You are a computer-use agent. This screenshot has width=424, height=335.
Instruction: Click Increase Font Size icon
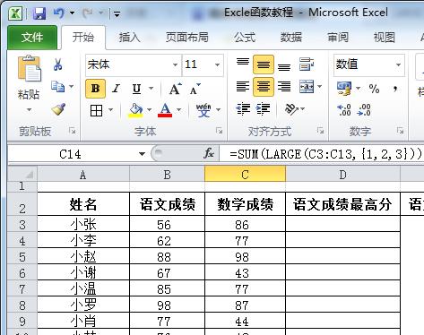pos(175,89)
